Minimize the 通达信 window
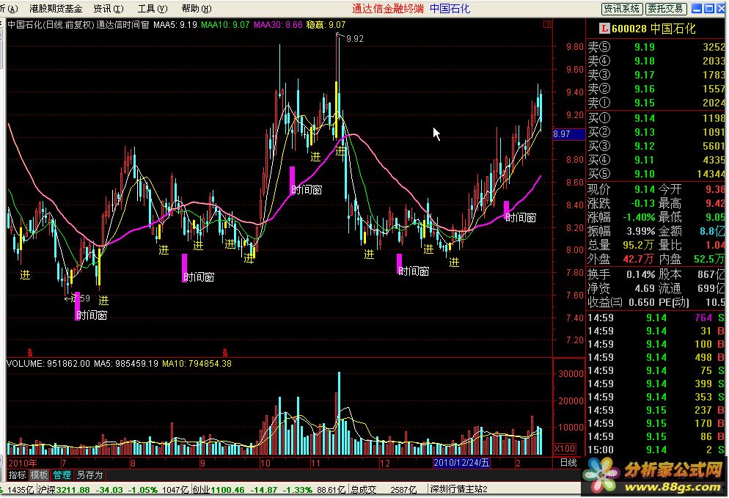The height and width of the screenshot is (498, 729). pos(697,8)
